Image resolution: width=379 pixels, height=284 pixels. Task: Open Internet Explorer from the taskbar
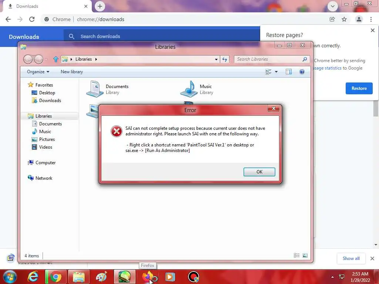click(33, 277)
